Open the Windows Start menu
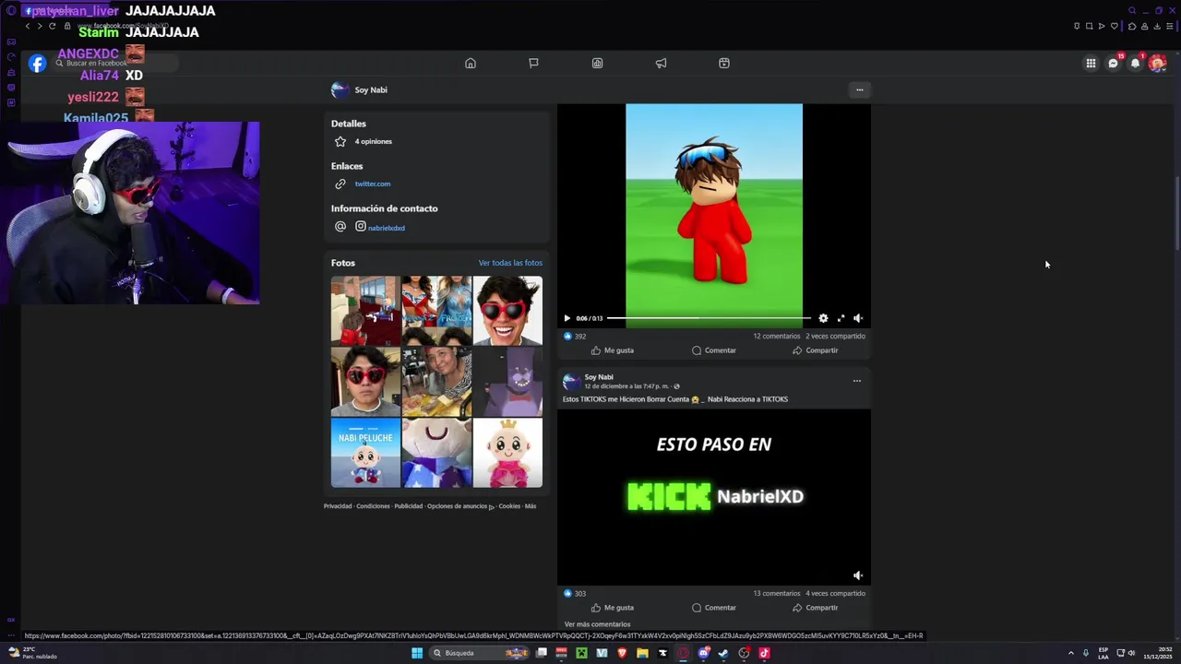Image resolution: width=1181 pixels, height=664 pixels. click(x=417, y=653)
